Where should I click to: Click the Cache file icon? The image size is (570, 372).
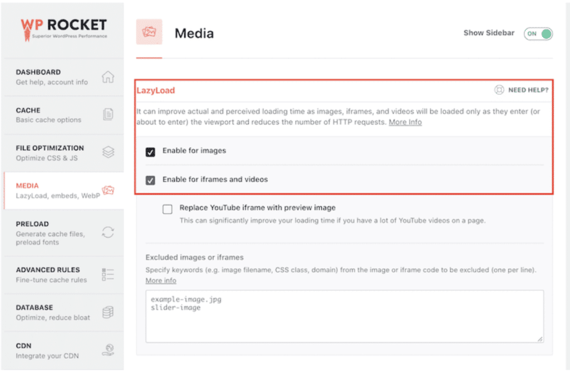pos(108,115)
